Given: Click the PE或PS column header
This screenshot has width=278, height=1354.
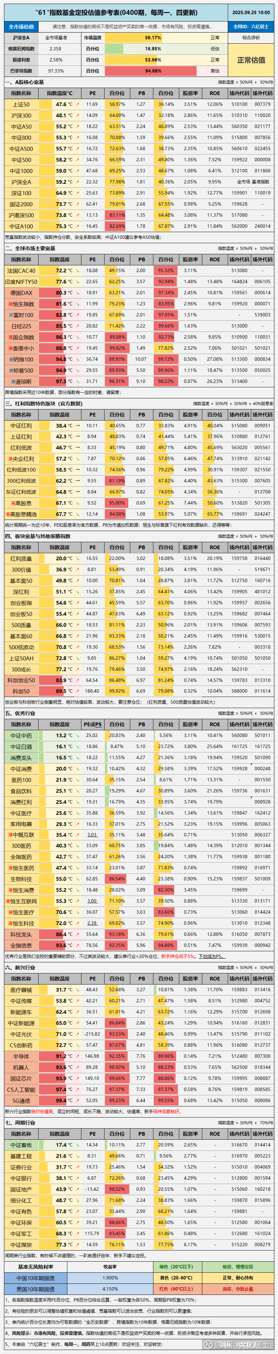Looking at the screenshot, I should pyautogui.click(x=93, y=724).
